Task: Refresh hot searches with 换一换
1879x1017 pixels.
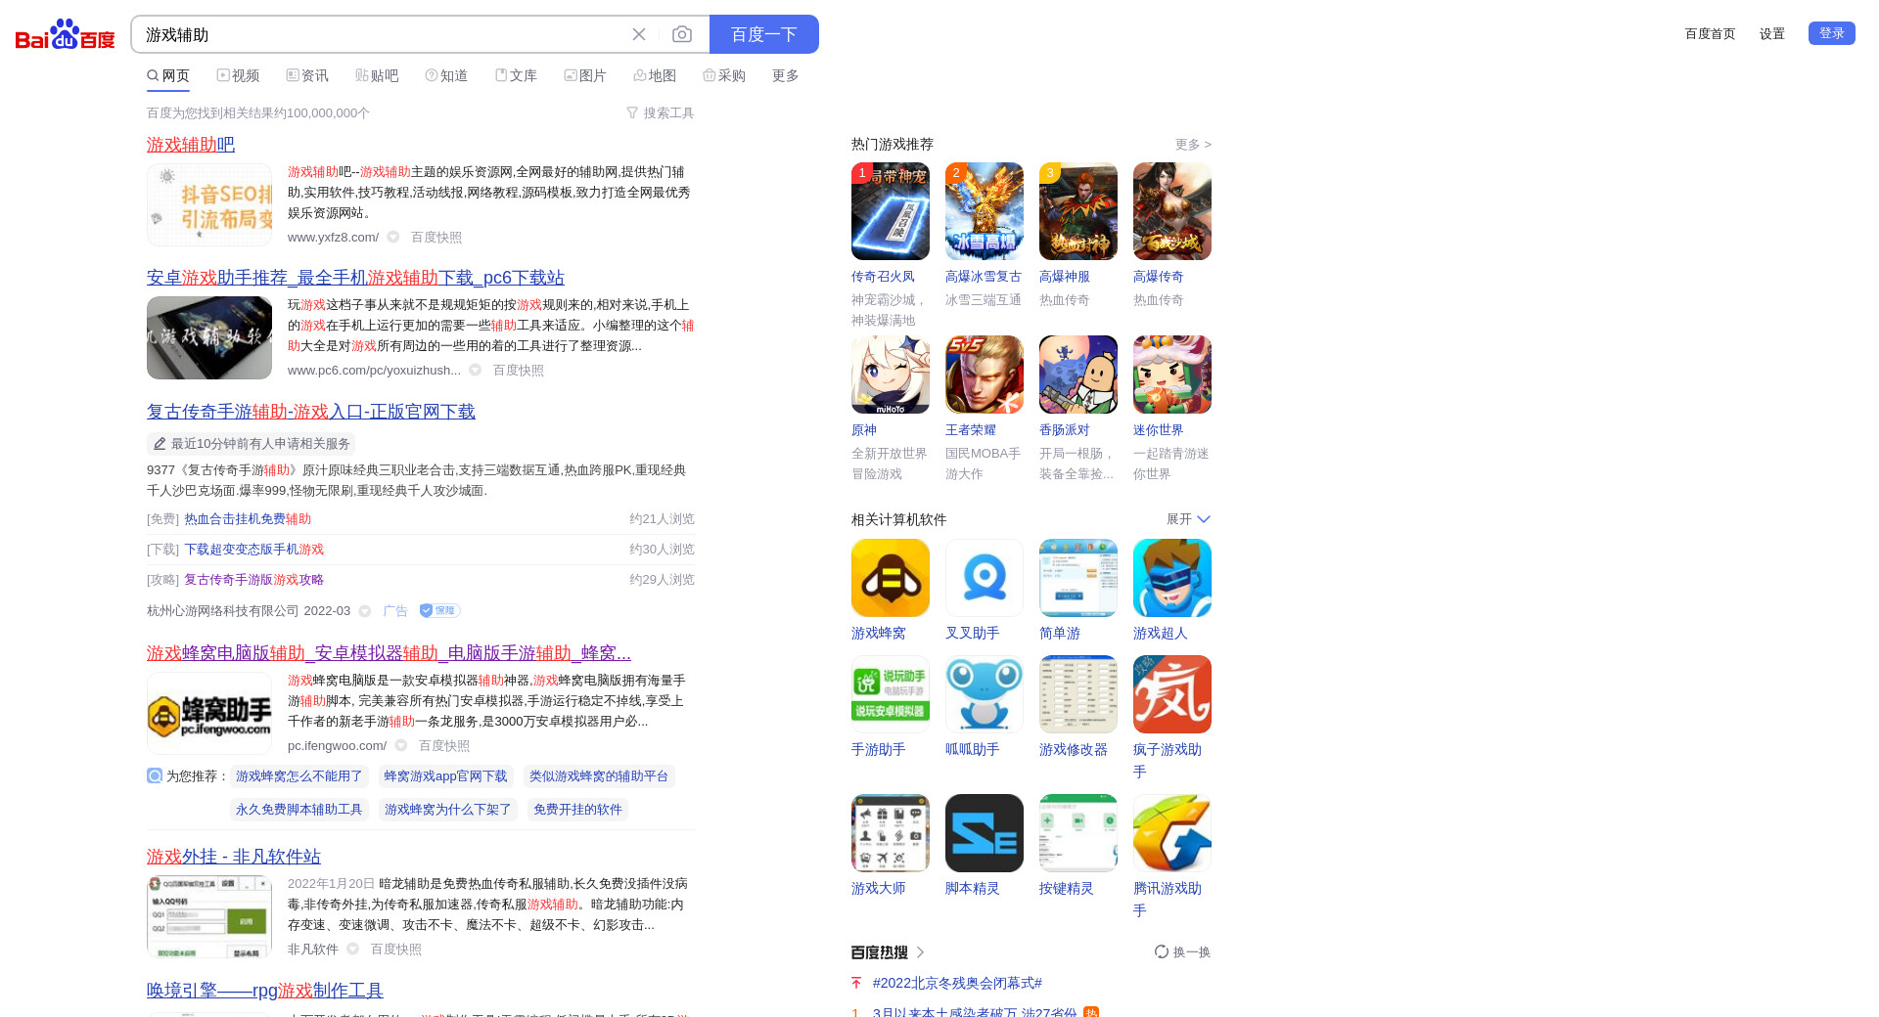Action: (1182, 951)
